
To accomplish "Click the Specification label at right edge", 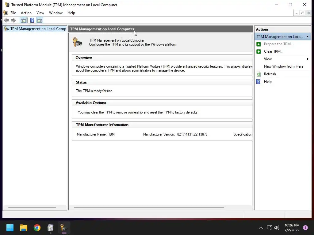I will 243,134.
